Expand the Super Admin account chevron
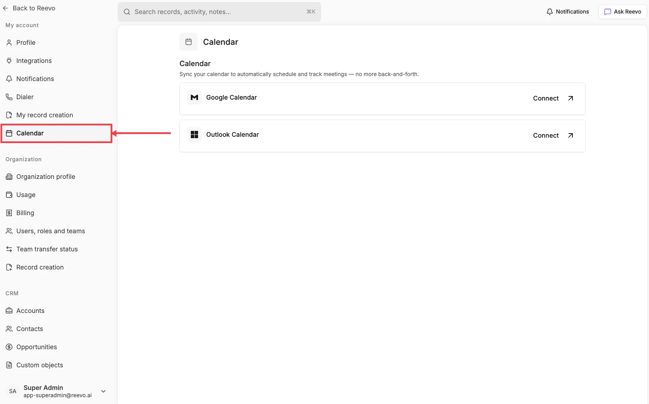 pyautogui.click(x=103, y=391)
